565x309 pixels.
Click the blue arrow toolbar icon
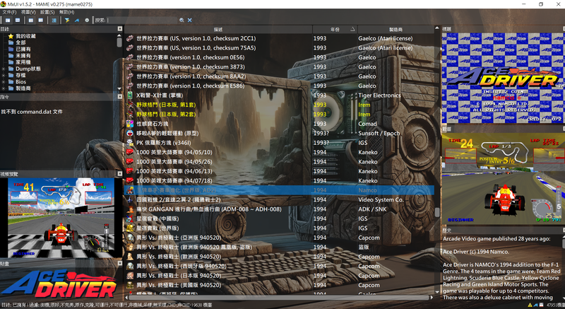(x=77, y=21)
